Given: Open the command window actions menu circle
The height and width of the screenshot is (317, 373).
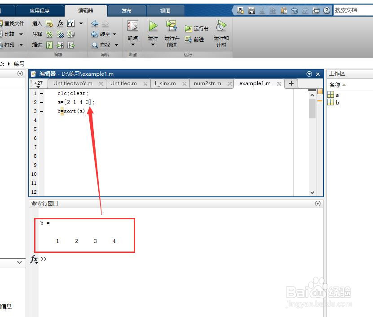Looking at the screenshot, I should pos(318,204).
